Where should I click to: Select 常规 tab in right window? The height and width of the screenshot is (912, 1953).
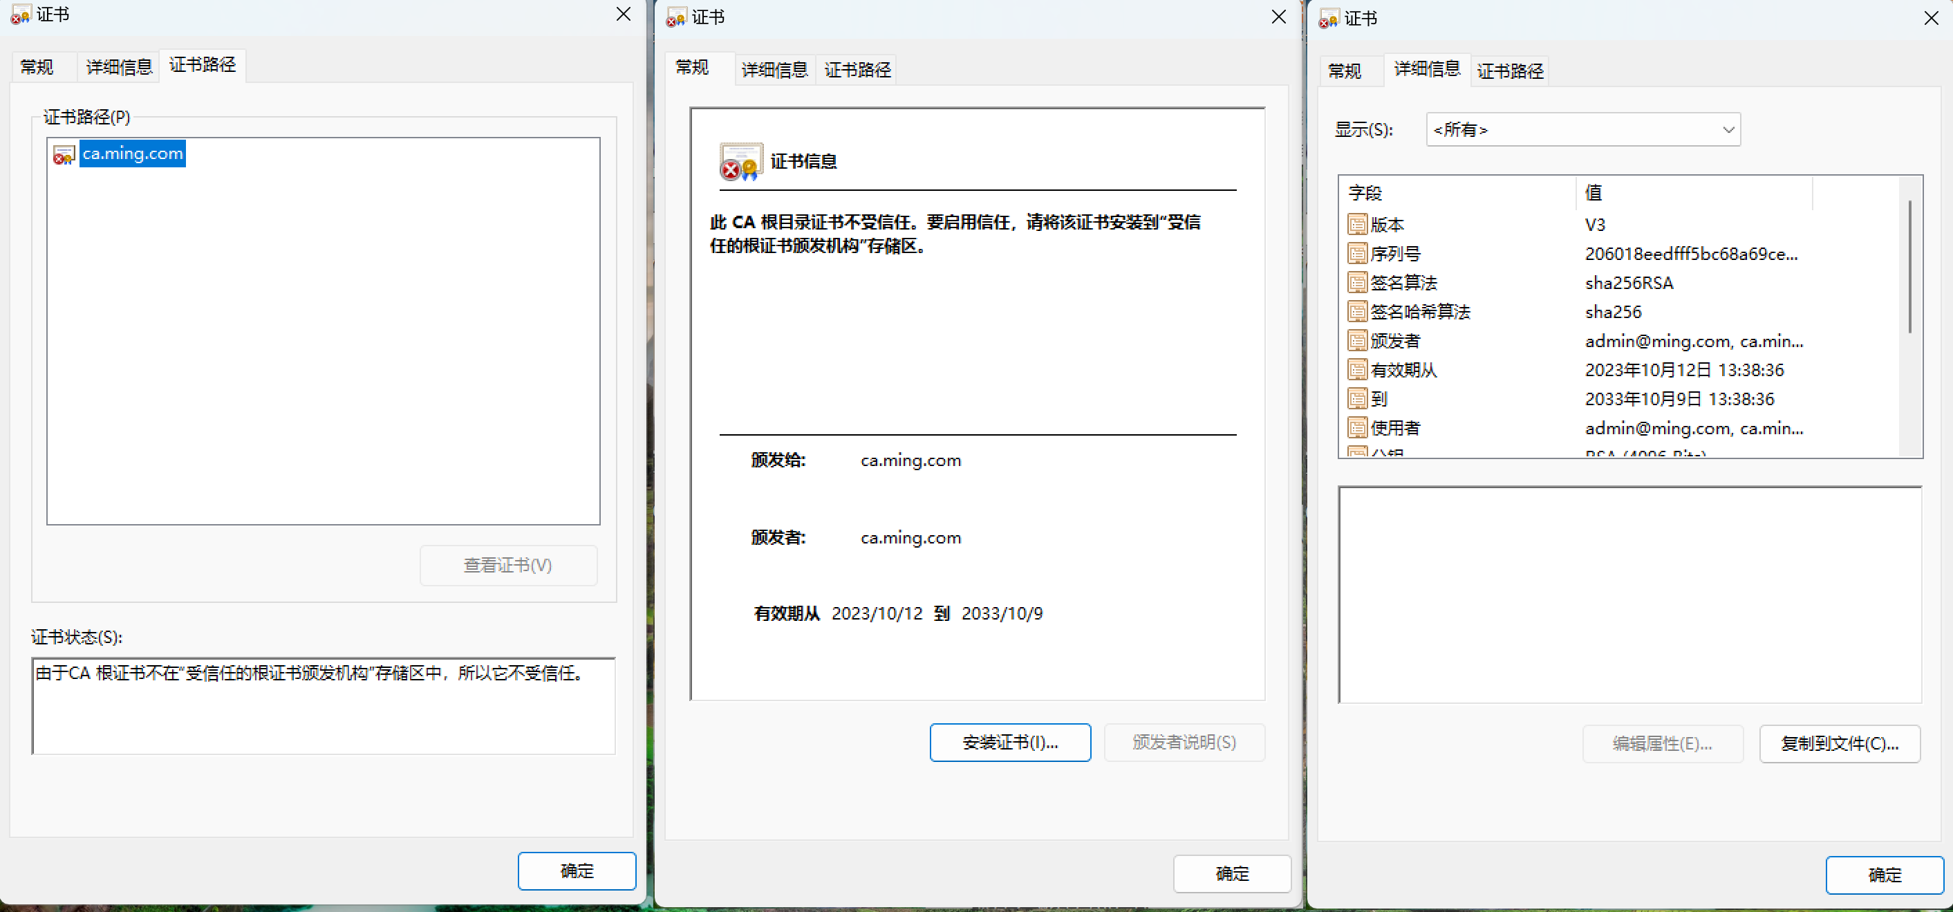[x=1344, y=71]
